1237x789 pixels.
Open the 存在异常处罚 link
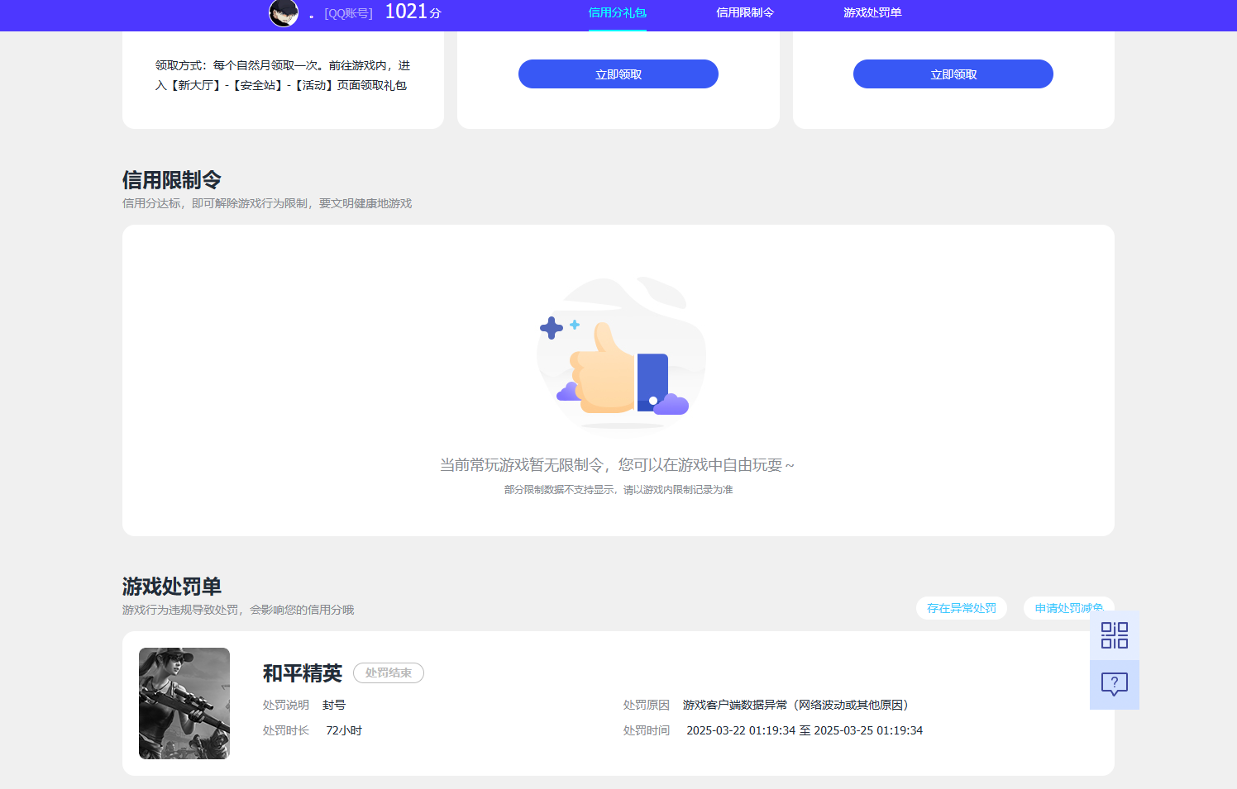coord(962,608)
